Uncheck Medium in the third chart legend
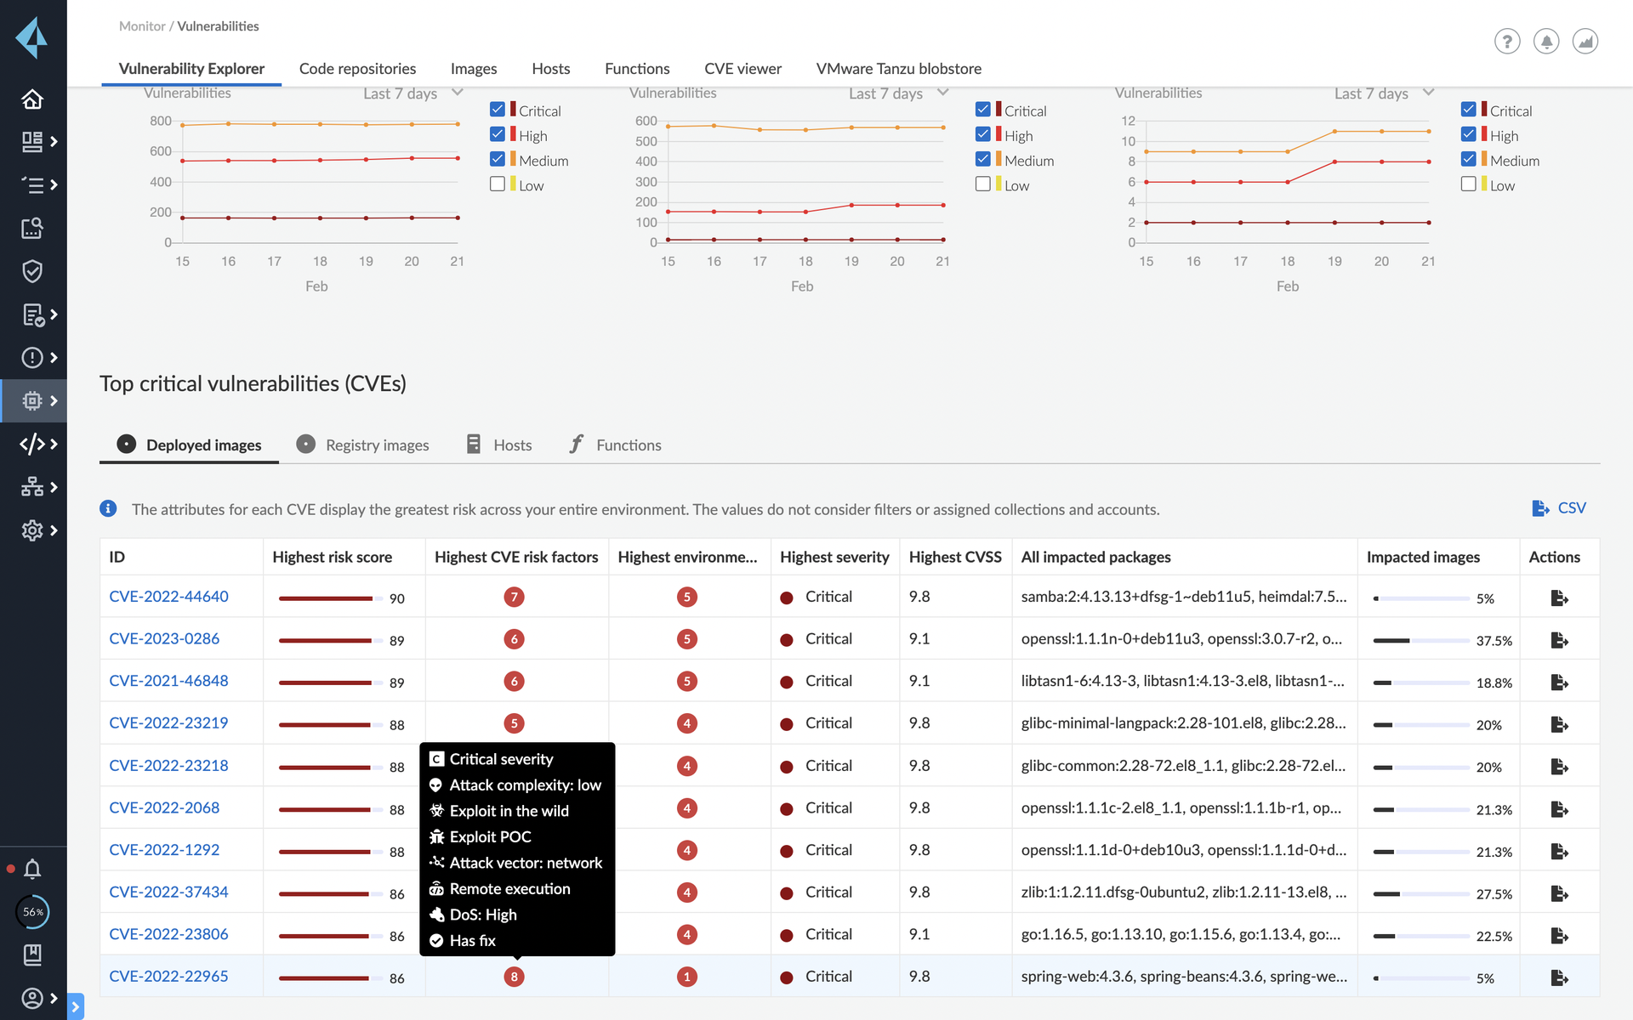This screenshot has width=1633, height=1020. [1468, 160]
